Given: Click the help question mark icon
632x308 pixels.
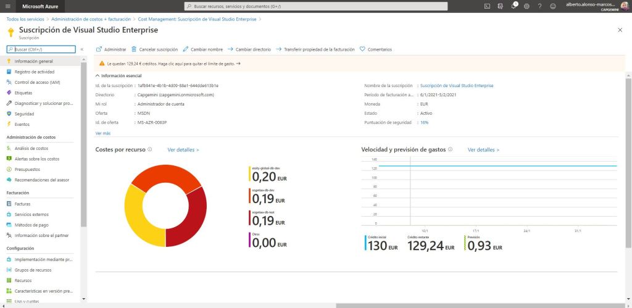Looking at the screenshot, I should [539, 6].
